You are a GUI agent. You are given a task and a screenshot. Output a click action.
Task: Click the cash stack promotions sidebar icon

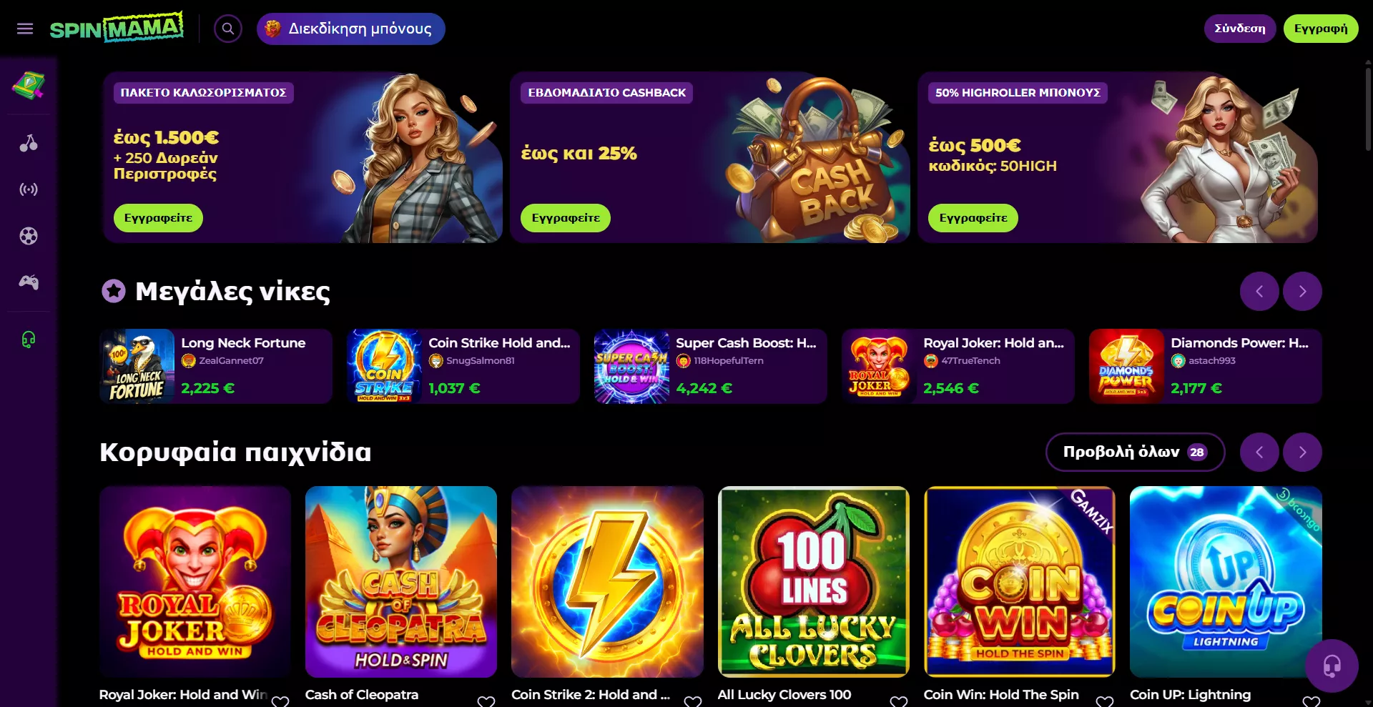[x=29, y=86]
